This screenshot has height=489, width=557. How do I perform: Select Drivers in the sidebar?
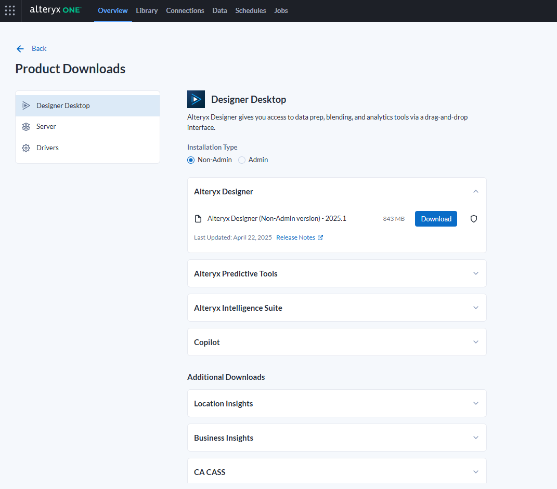coord(87,148)
